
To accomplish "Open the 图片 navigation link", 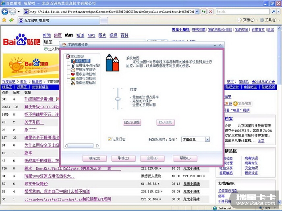I will [x=102, y=35].
